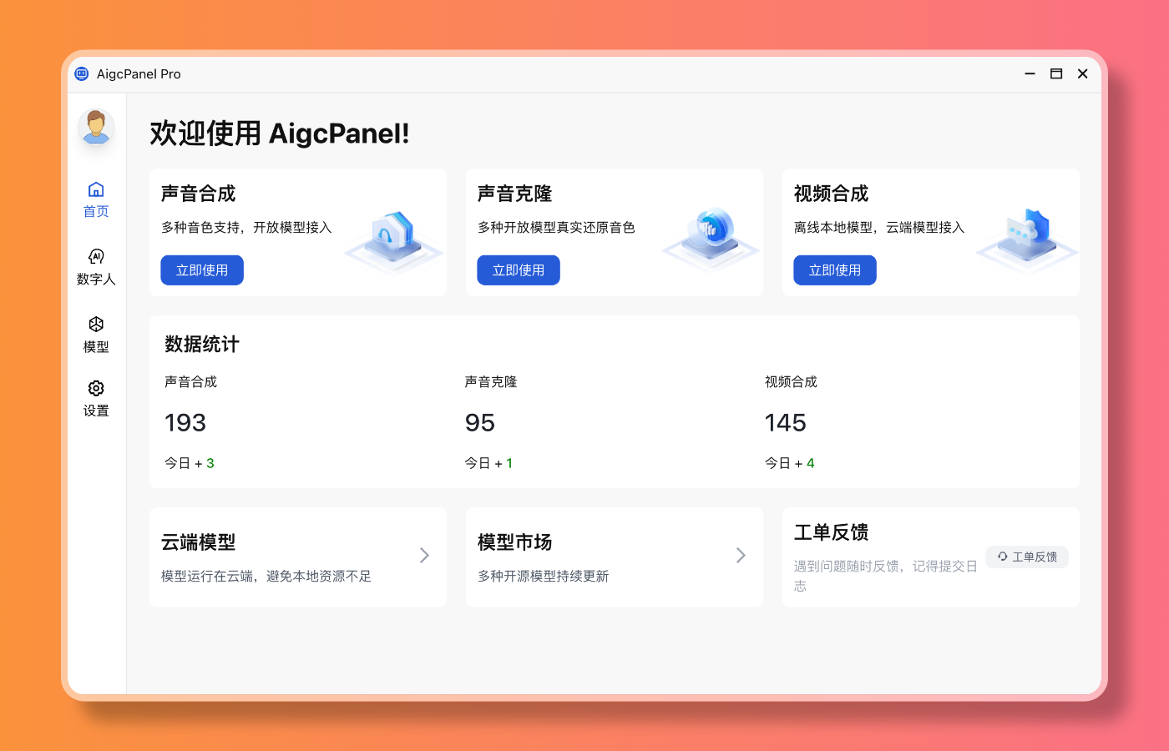Screen dimensions: 1169x751
Task: Open the 云端模型 card
Action: click(x=297, y=557)
